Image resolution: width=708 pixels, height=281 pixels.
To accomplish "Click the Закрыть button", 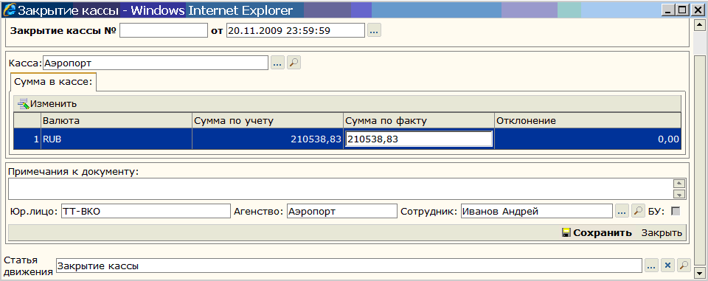I will [x=662, y=233].
